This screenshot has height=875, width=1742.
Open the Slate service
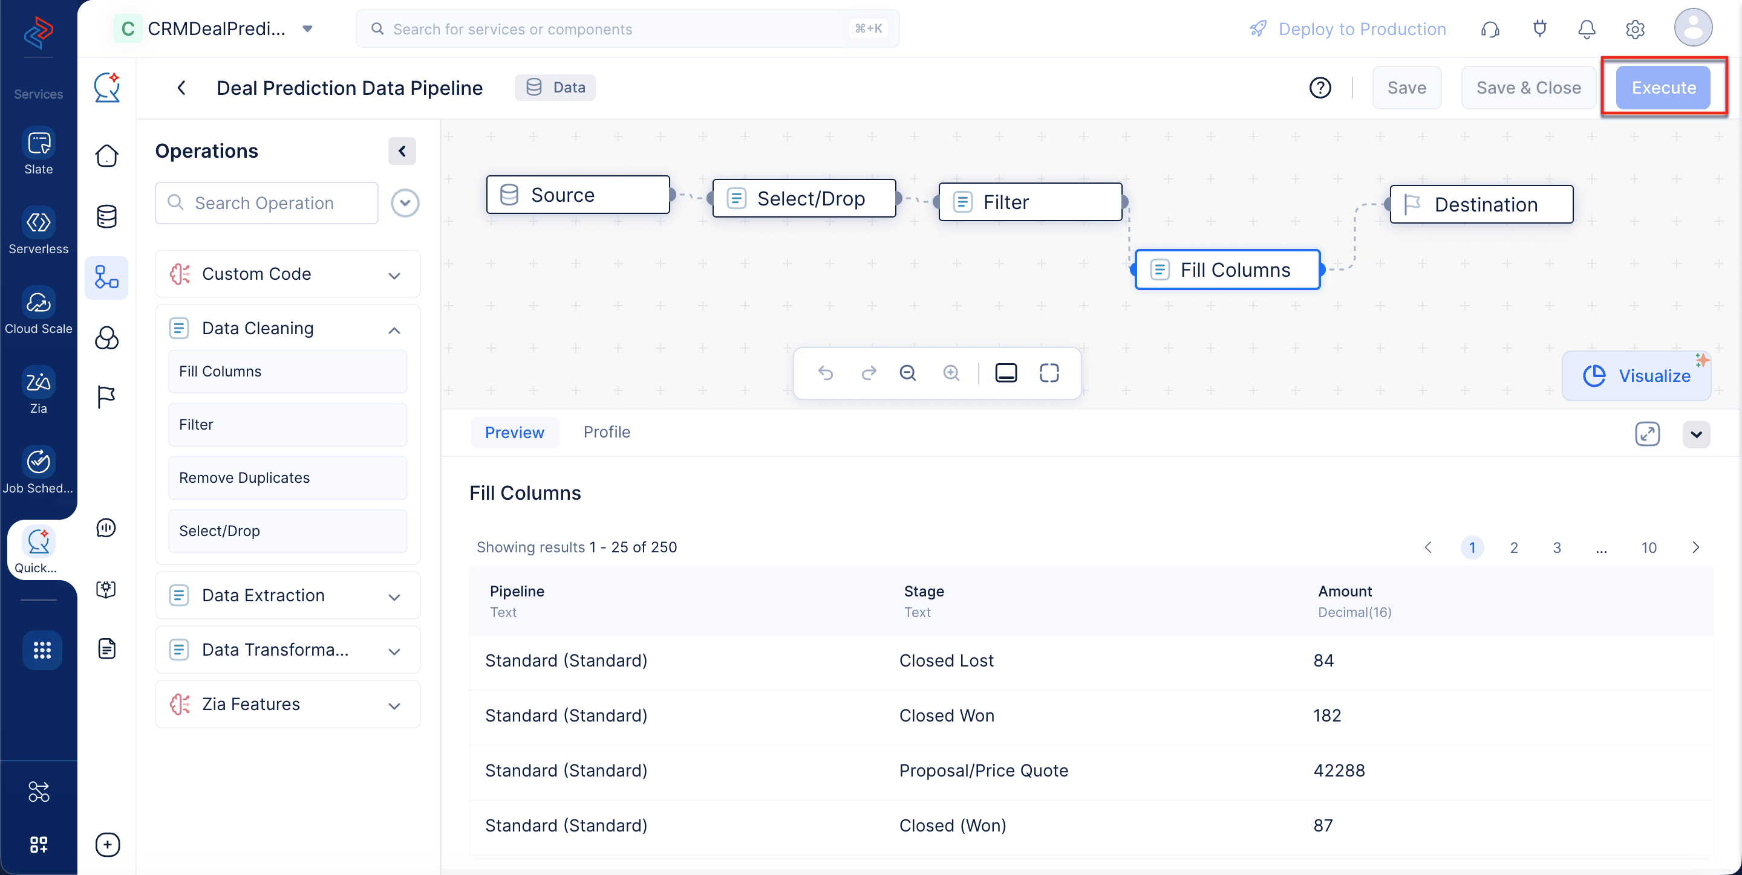coord(39,151)
